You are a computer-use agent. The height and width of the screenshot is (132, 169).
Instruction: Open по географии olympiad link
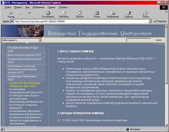click(x=26, y=91)
